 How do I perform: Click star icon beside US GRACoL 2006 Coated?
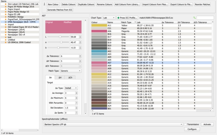point(6,42)
